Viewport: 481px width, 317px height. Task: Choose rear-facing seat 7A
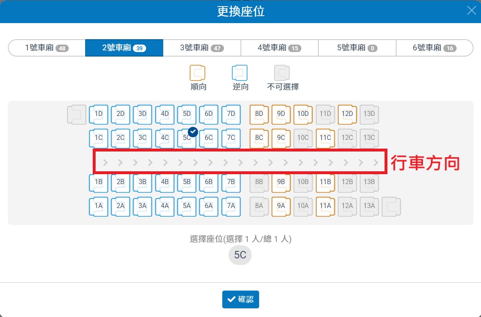231,206
